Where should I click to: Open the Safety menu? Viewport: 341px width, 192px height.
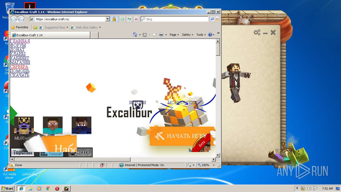tap(188, 35)
